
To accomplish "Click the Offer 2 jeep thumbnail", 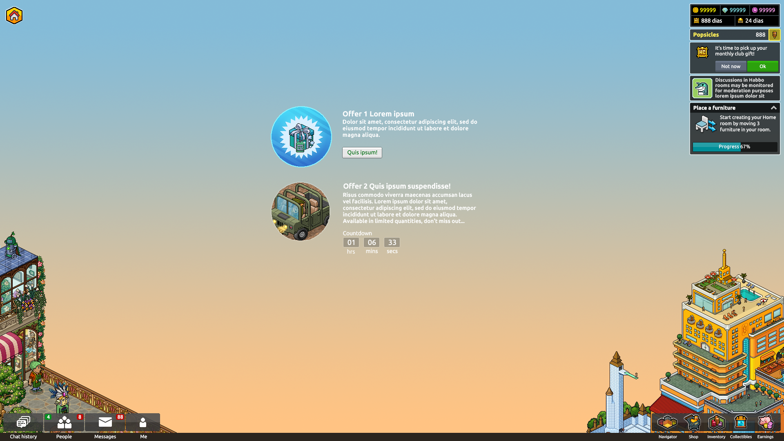I will click(x=301, y=212).
